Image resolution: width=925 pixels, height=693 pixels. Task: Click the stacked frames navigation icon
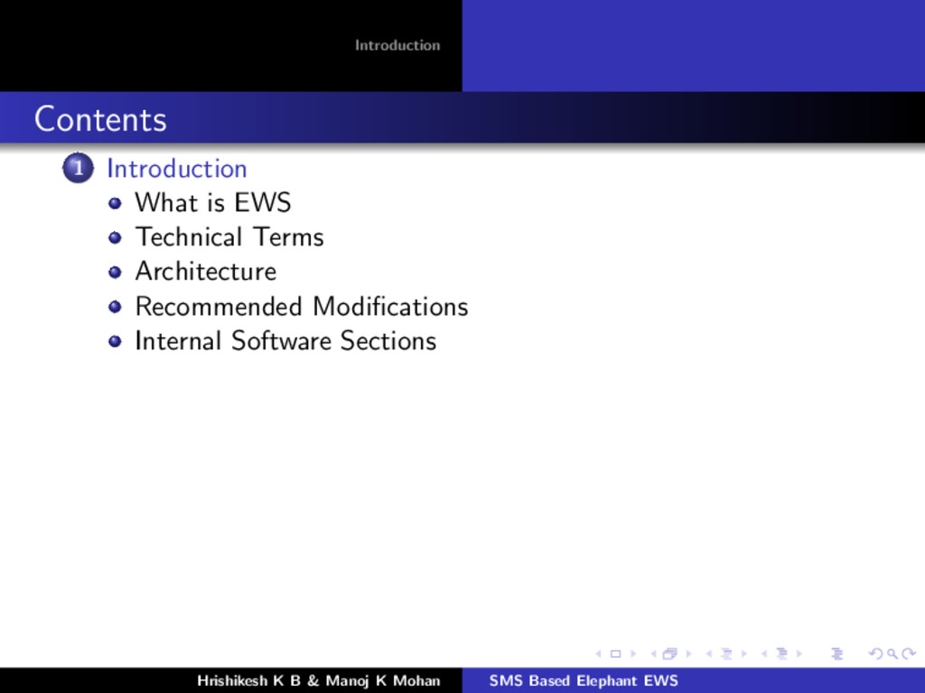[670, 653]
